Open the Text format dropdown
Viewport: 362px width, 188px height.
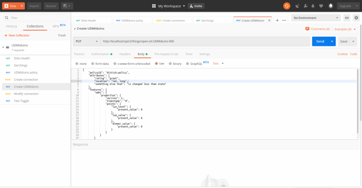[x=218, y=64]
